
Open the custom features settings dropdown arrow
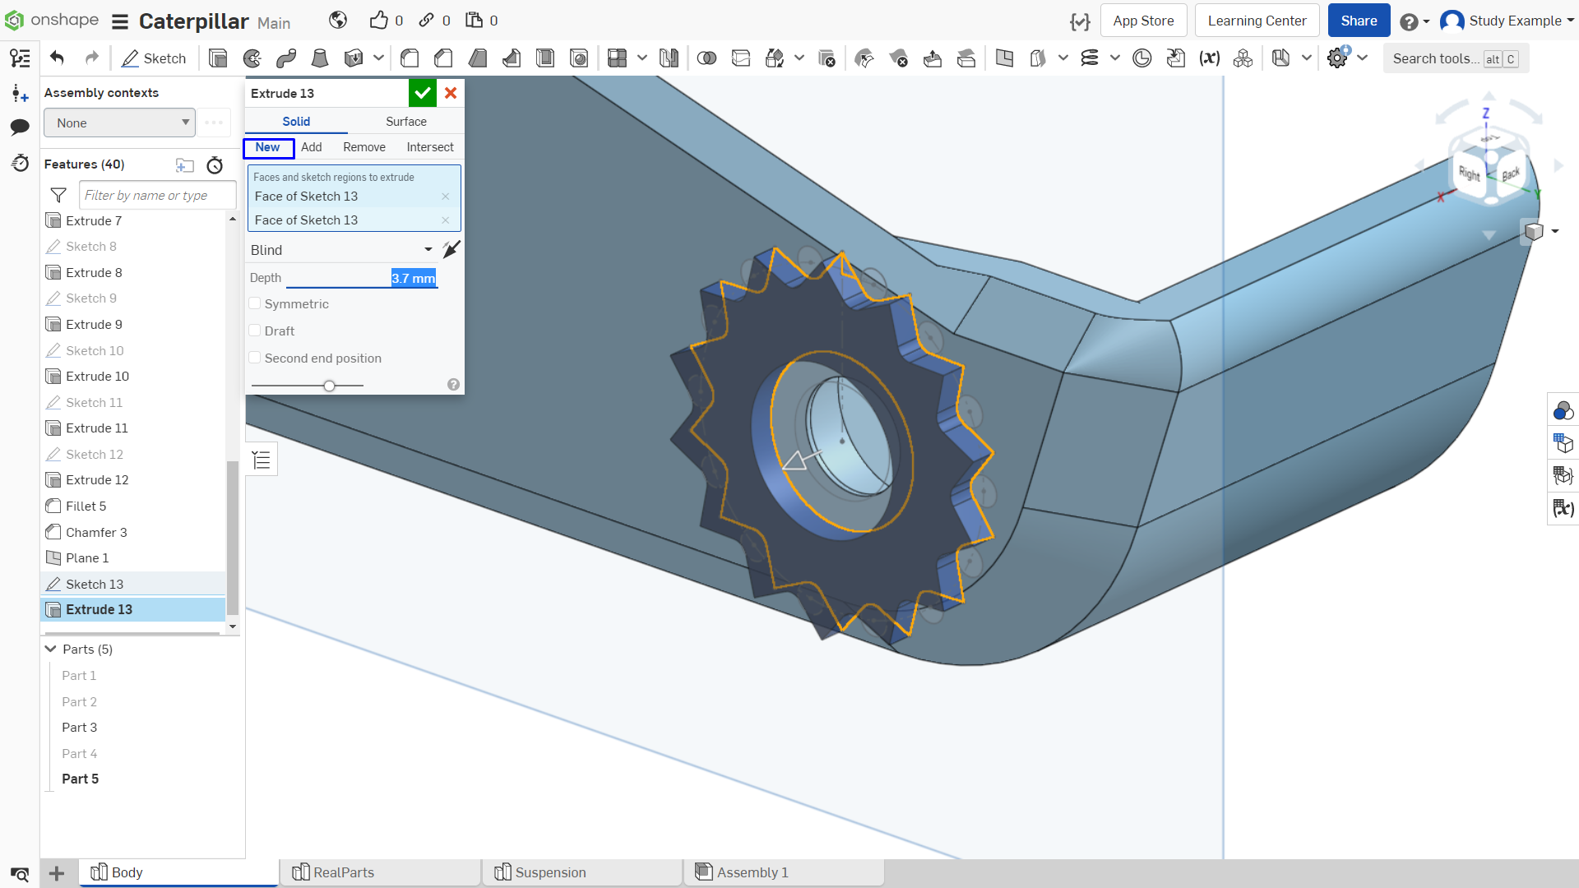click(x=1363, y=58)
